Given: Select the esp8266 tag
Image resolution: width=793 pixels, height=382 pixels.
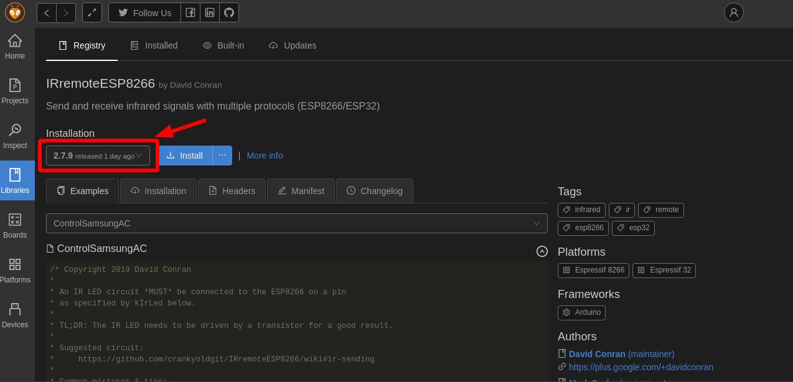Looking at the screenshot, I should (583, 228).
